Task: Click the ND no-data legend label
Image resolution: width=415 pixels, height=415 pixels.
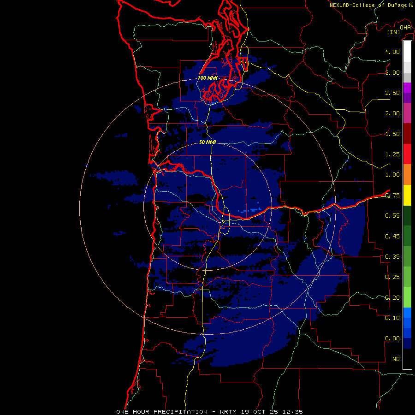Action: [396, 359]
